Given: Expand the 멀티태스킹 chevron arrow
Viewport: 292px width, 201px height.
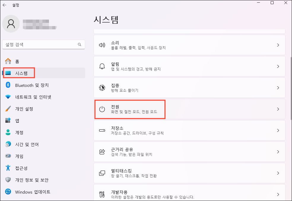Looking at the screenshot, I should point(278,173).
